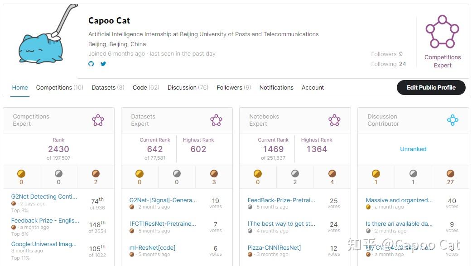
Task: Select the Account tab
Action: [313, 87]
